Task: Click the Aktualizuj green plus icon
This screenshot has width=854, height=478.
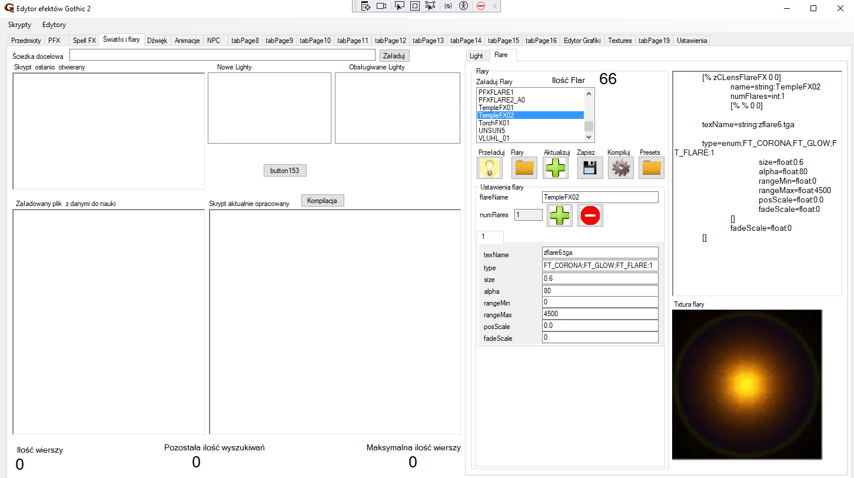Action: (x=556, y=168)
